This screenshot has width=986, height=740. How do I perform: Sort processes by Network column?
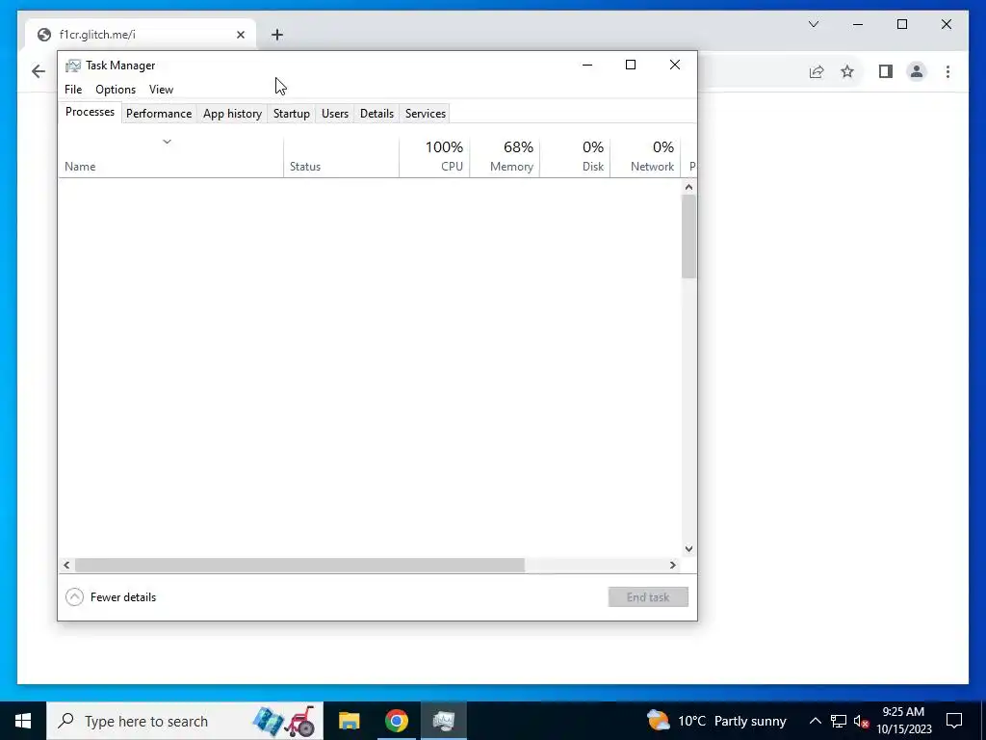click(x=645, y=156)
